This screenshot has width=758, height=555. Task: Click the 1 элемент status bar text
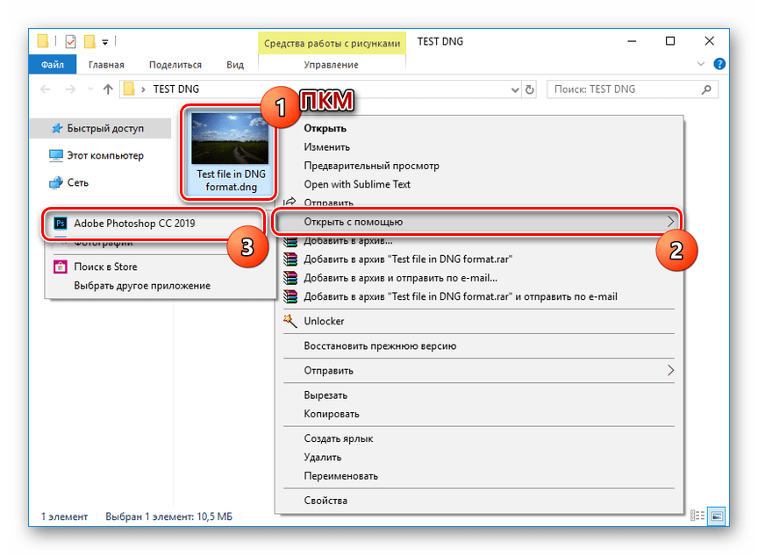pos(64,516)
